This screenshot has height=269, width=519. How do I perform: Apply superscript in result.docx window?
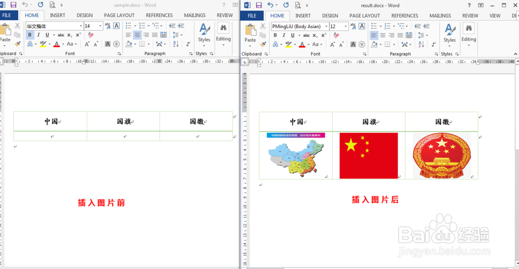323,35
